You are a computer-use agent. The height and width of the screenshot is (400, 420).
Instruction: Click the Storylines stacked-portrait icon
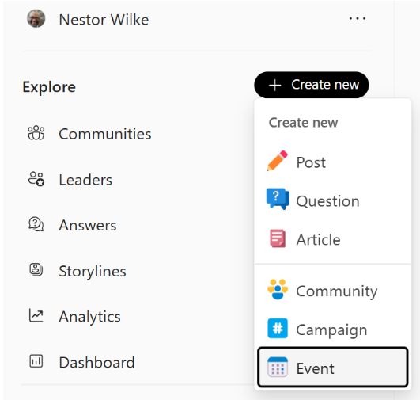click(36, 270)
